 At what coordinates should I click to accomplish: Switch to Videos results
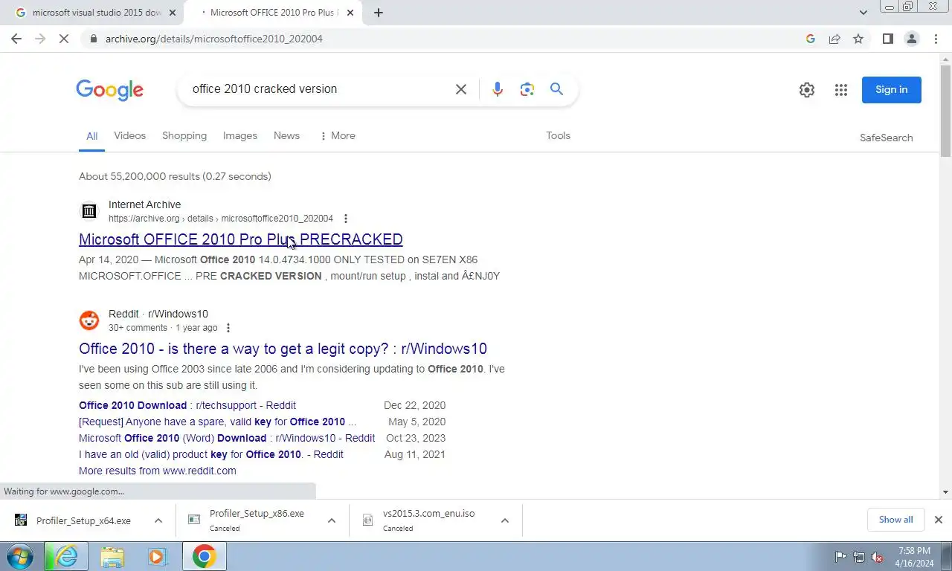point(129,135)
